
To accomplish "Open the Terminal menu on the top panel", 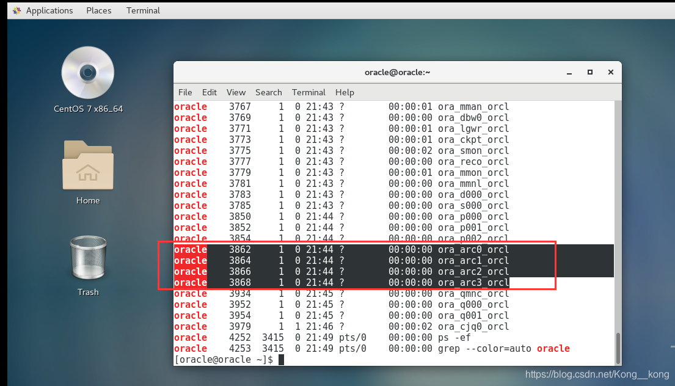I will click(142, 10).
